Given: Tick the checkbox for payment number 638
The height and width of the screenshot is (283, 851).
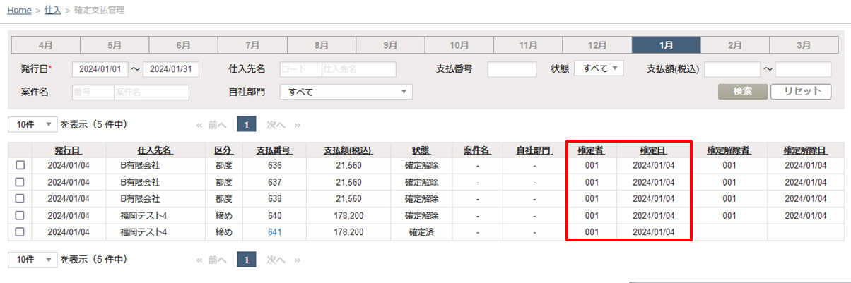Looking at the screenshot, I should pos(20,199).
